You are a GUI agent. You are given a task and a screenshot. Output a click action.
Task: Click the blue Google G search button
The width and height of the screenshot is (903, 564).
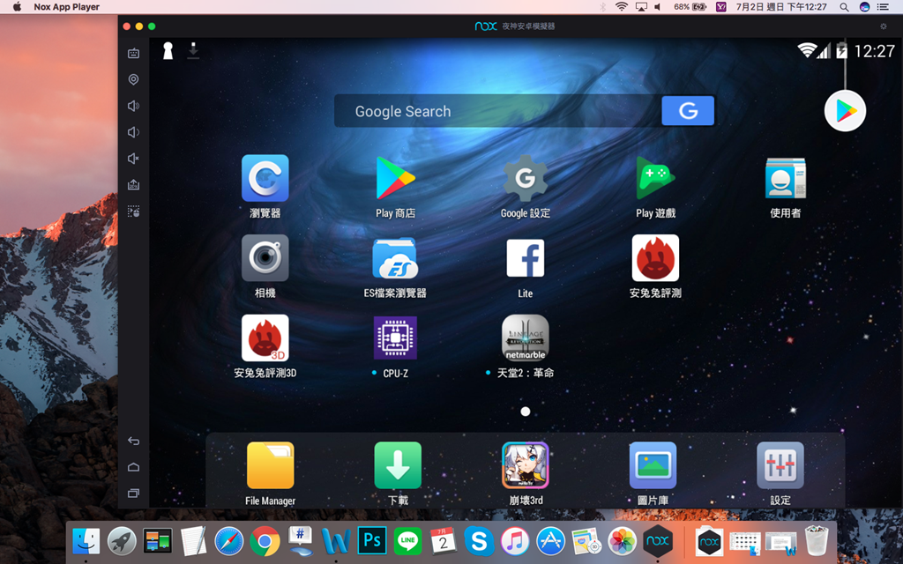click(688, 111)
